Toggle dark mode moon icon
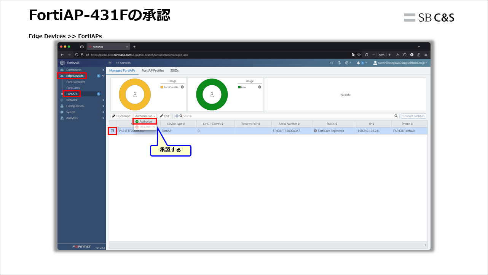The image size is (488, 275). [x=339, y=63]
